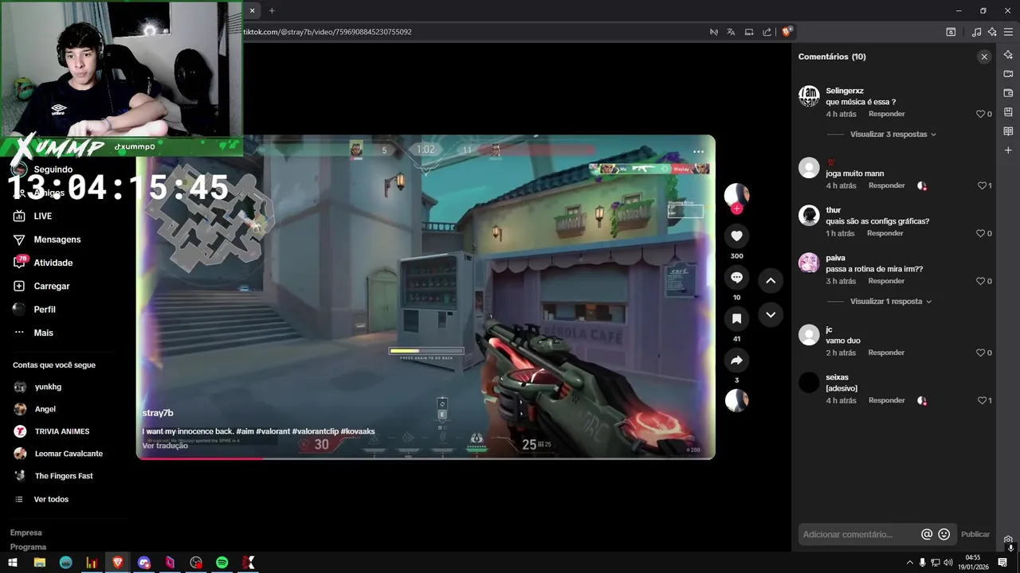Save video with the bookmark icon

click(x=736, y=318)
